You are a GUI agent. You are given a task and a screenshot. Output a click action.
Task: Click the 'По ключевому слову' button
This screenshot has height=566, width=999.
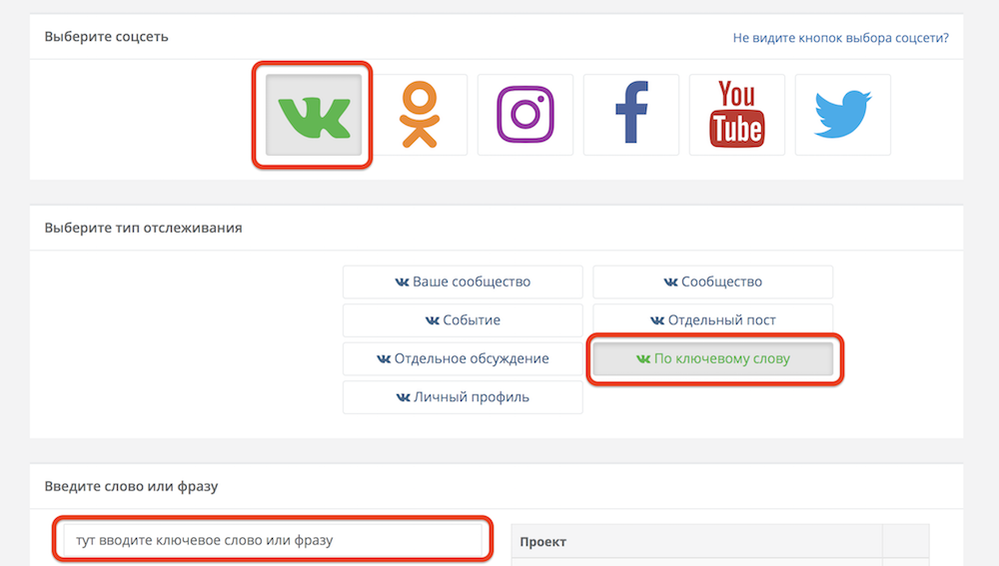pos(713,358)
